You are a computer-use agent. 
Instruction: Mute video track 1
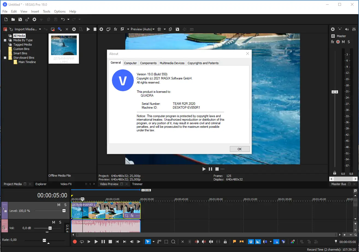point(59,205)
